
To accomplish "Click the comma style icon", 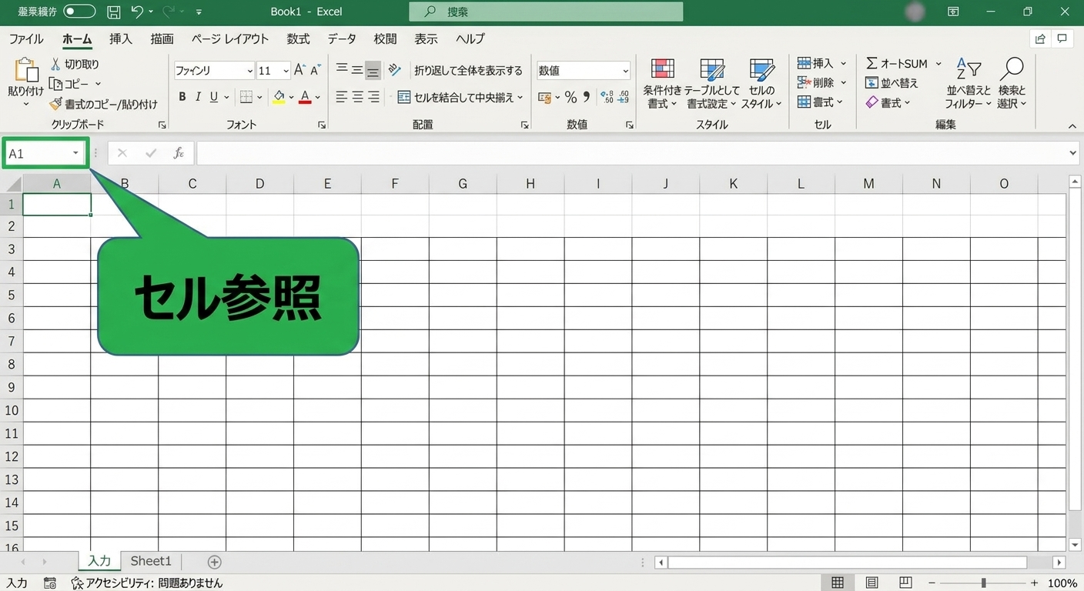I will pyautogui.click(x=587, y=97).
